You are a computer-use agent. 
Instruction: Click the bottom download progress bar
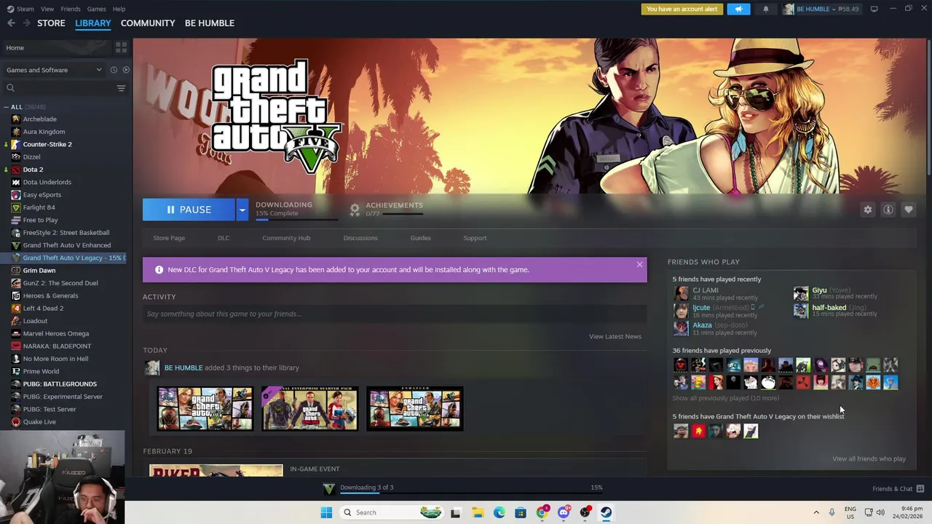[x=471, y=493]
